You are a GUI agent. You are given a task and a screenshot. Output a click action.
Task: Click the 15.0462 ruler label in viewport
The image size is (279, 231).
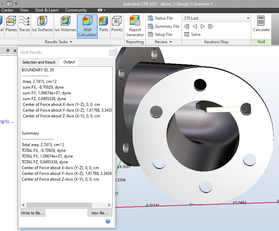[x=239, y=203]
